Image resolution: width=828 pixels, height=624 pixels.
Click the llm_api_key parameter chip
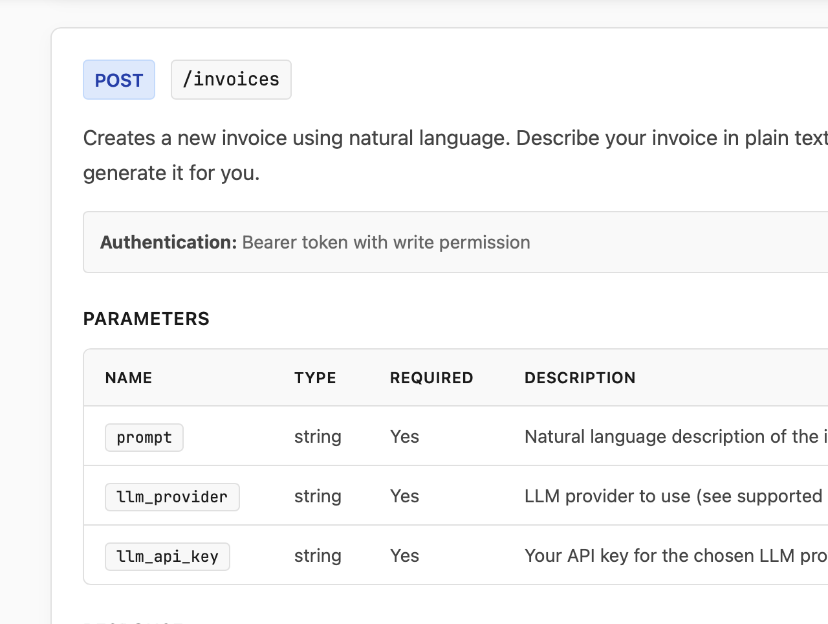coord(167,556)
